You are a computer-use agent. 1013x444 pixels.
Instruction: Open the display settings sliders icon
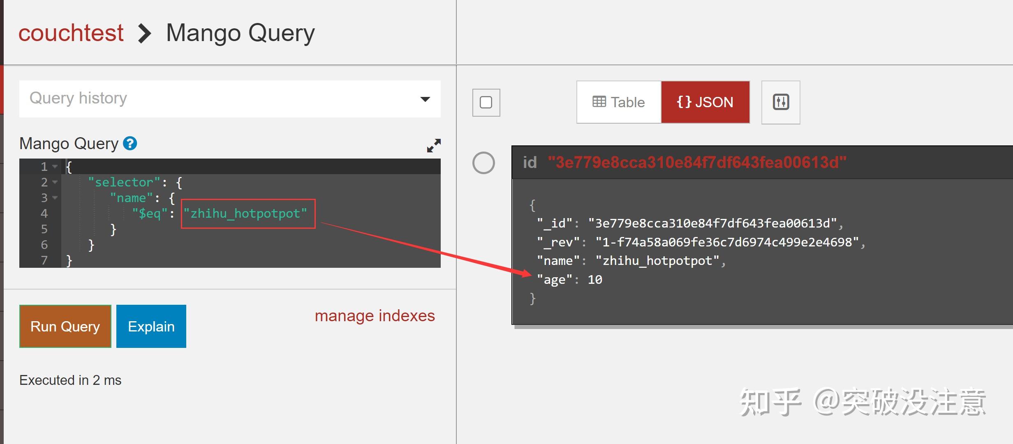click(780, 102)
